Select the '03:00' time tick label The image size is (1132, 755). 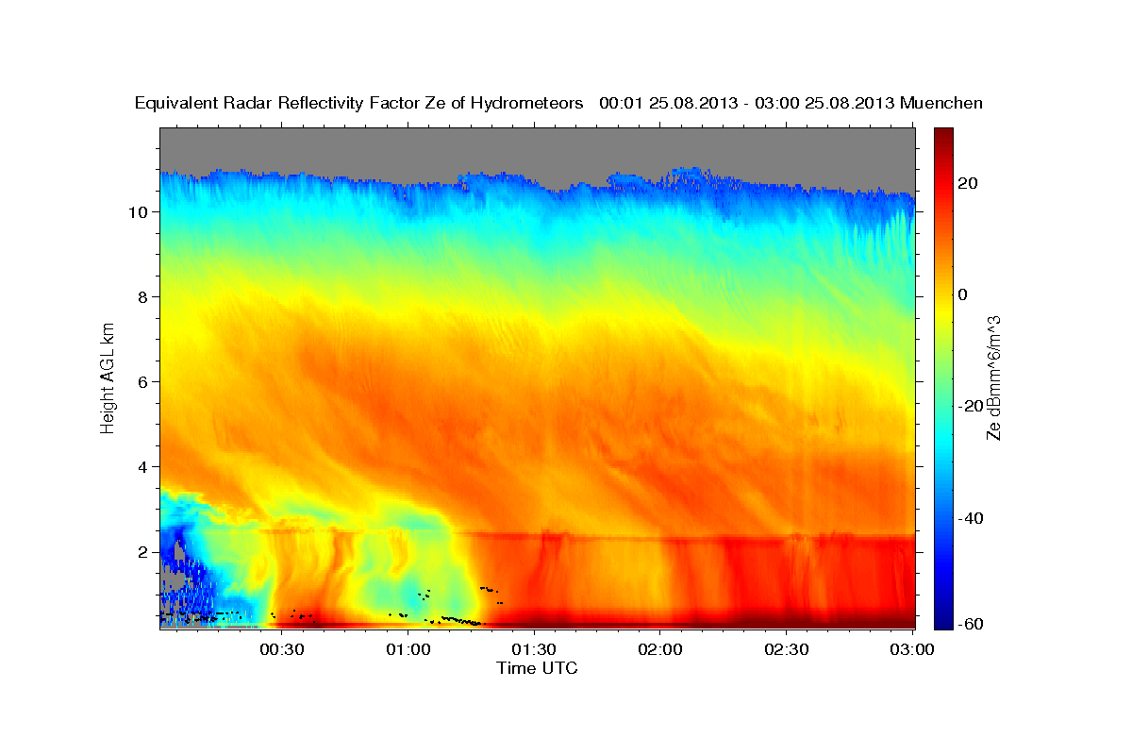tap(913, 649)
